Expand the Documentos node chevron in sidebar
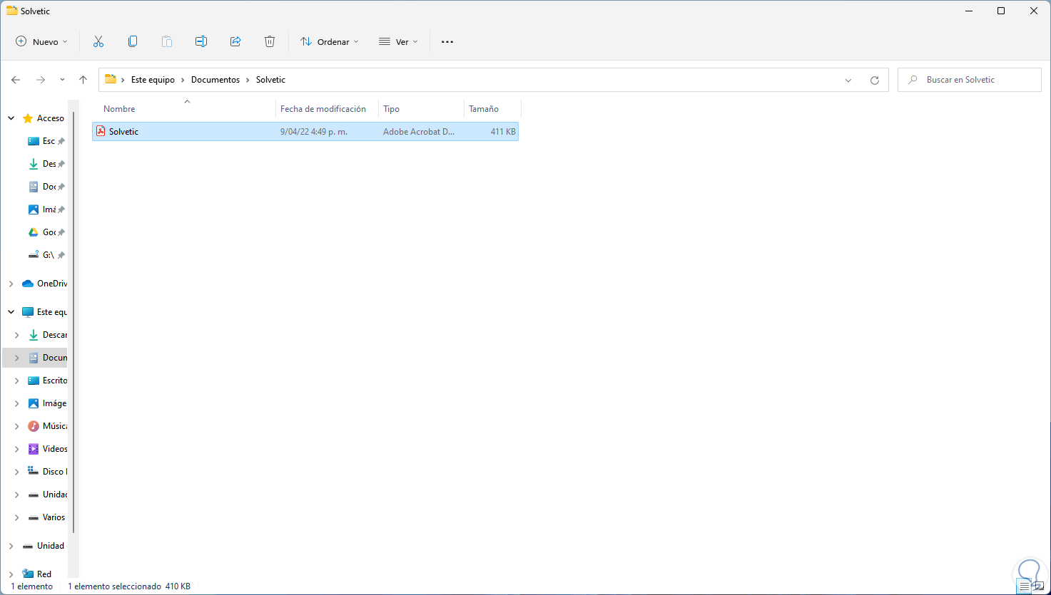Image resolution: width=1051 pixels, height=595 pixels. click(x=16, y=358)
